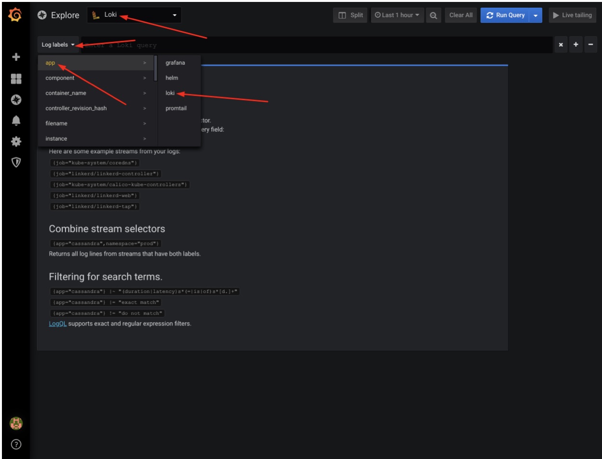Open the Explore compass icon in sidebar
This screenshot has height=459, width=602.
[x=16, y=99]
